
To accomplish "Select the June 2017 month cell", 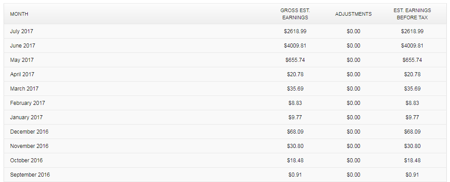I will pos(23,46).
